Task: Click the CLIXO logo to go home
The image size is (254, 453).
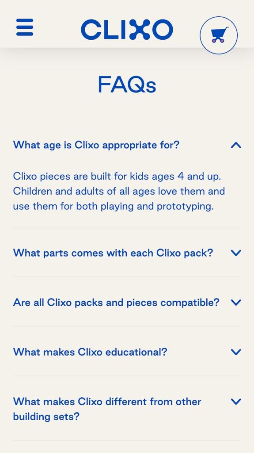Action: click(x=127, y=30)
